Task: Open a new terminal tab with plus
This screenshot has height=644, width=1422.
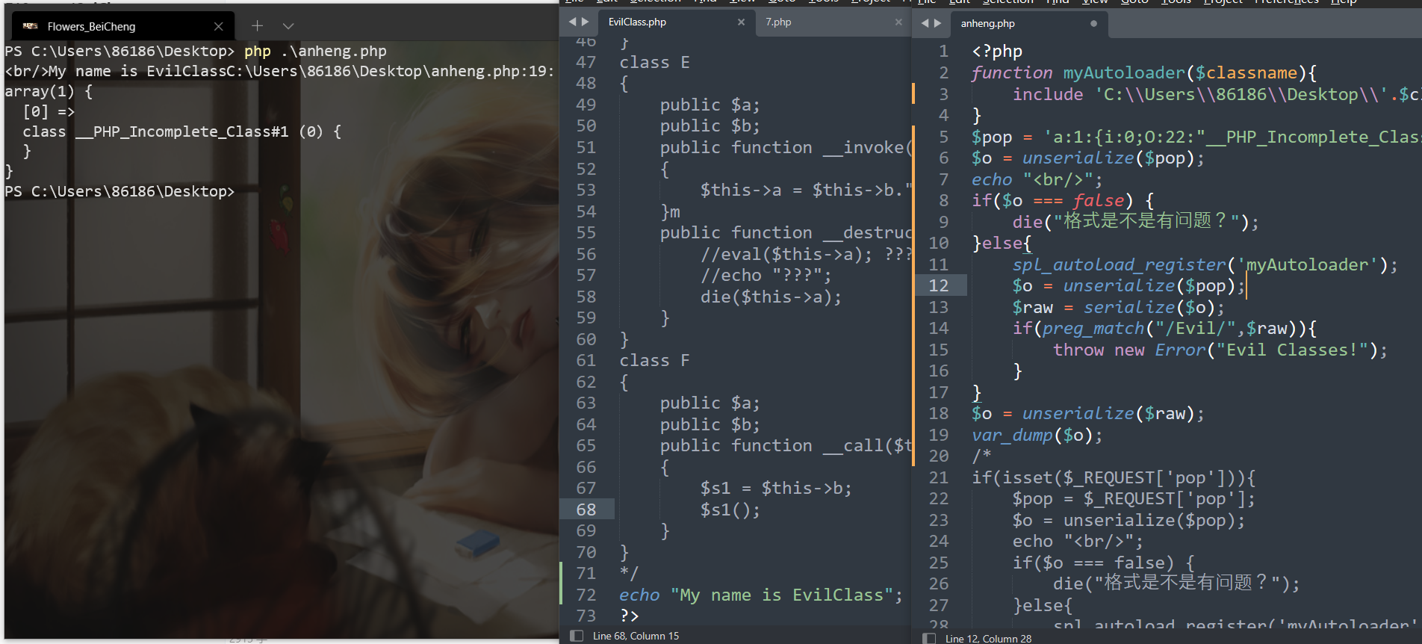Action: (257, 26)
